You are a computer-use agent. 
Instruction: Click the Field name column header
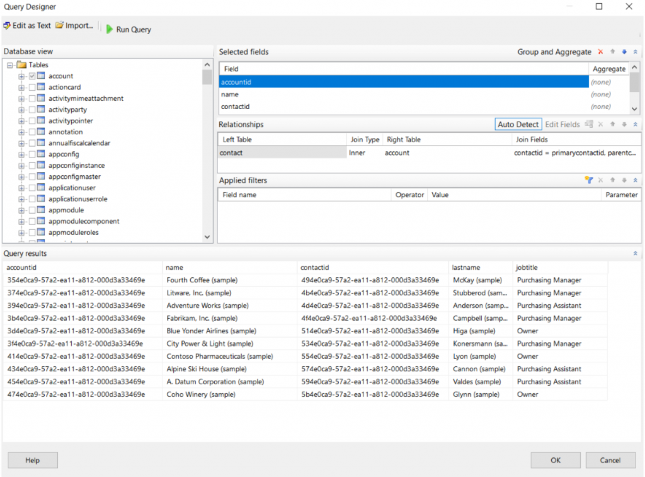click(304, 195)
